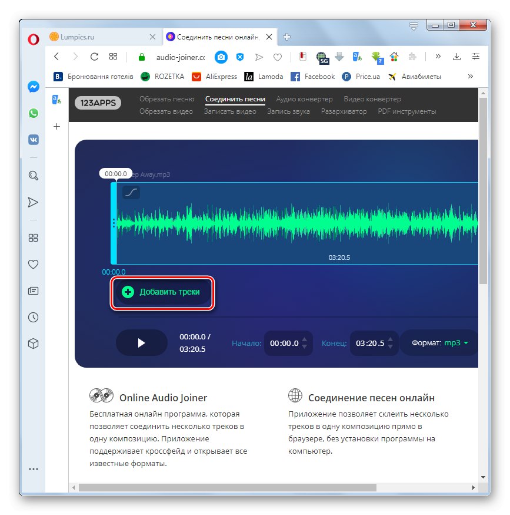Add page to bookmarks heart icon
This screenshot has width=510, height=515.
[x=278, y=57]
